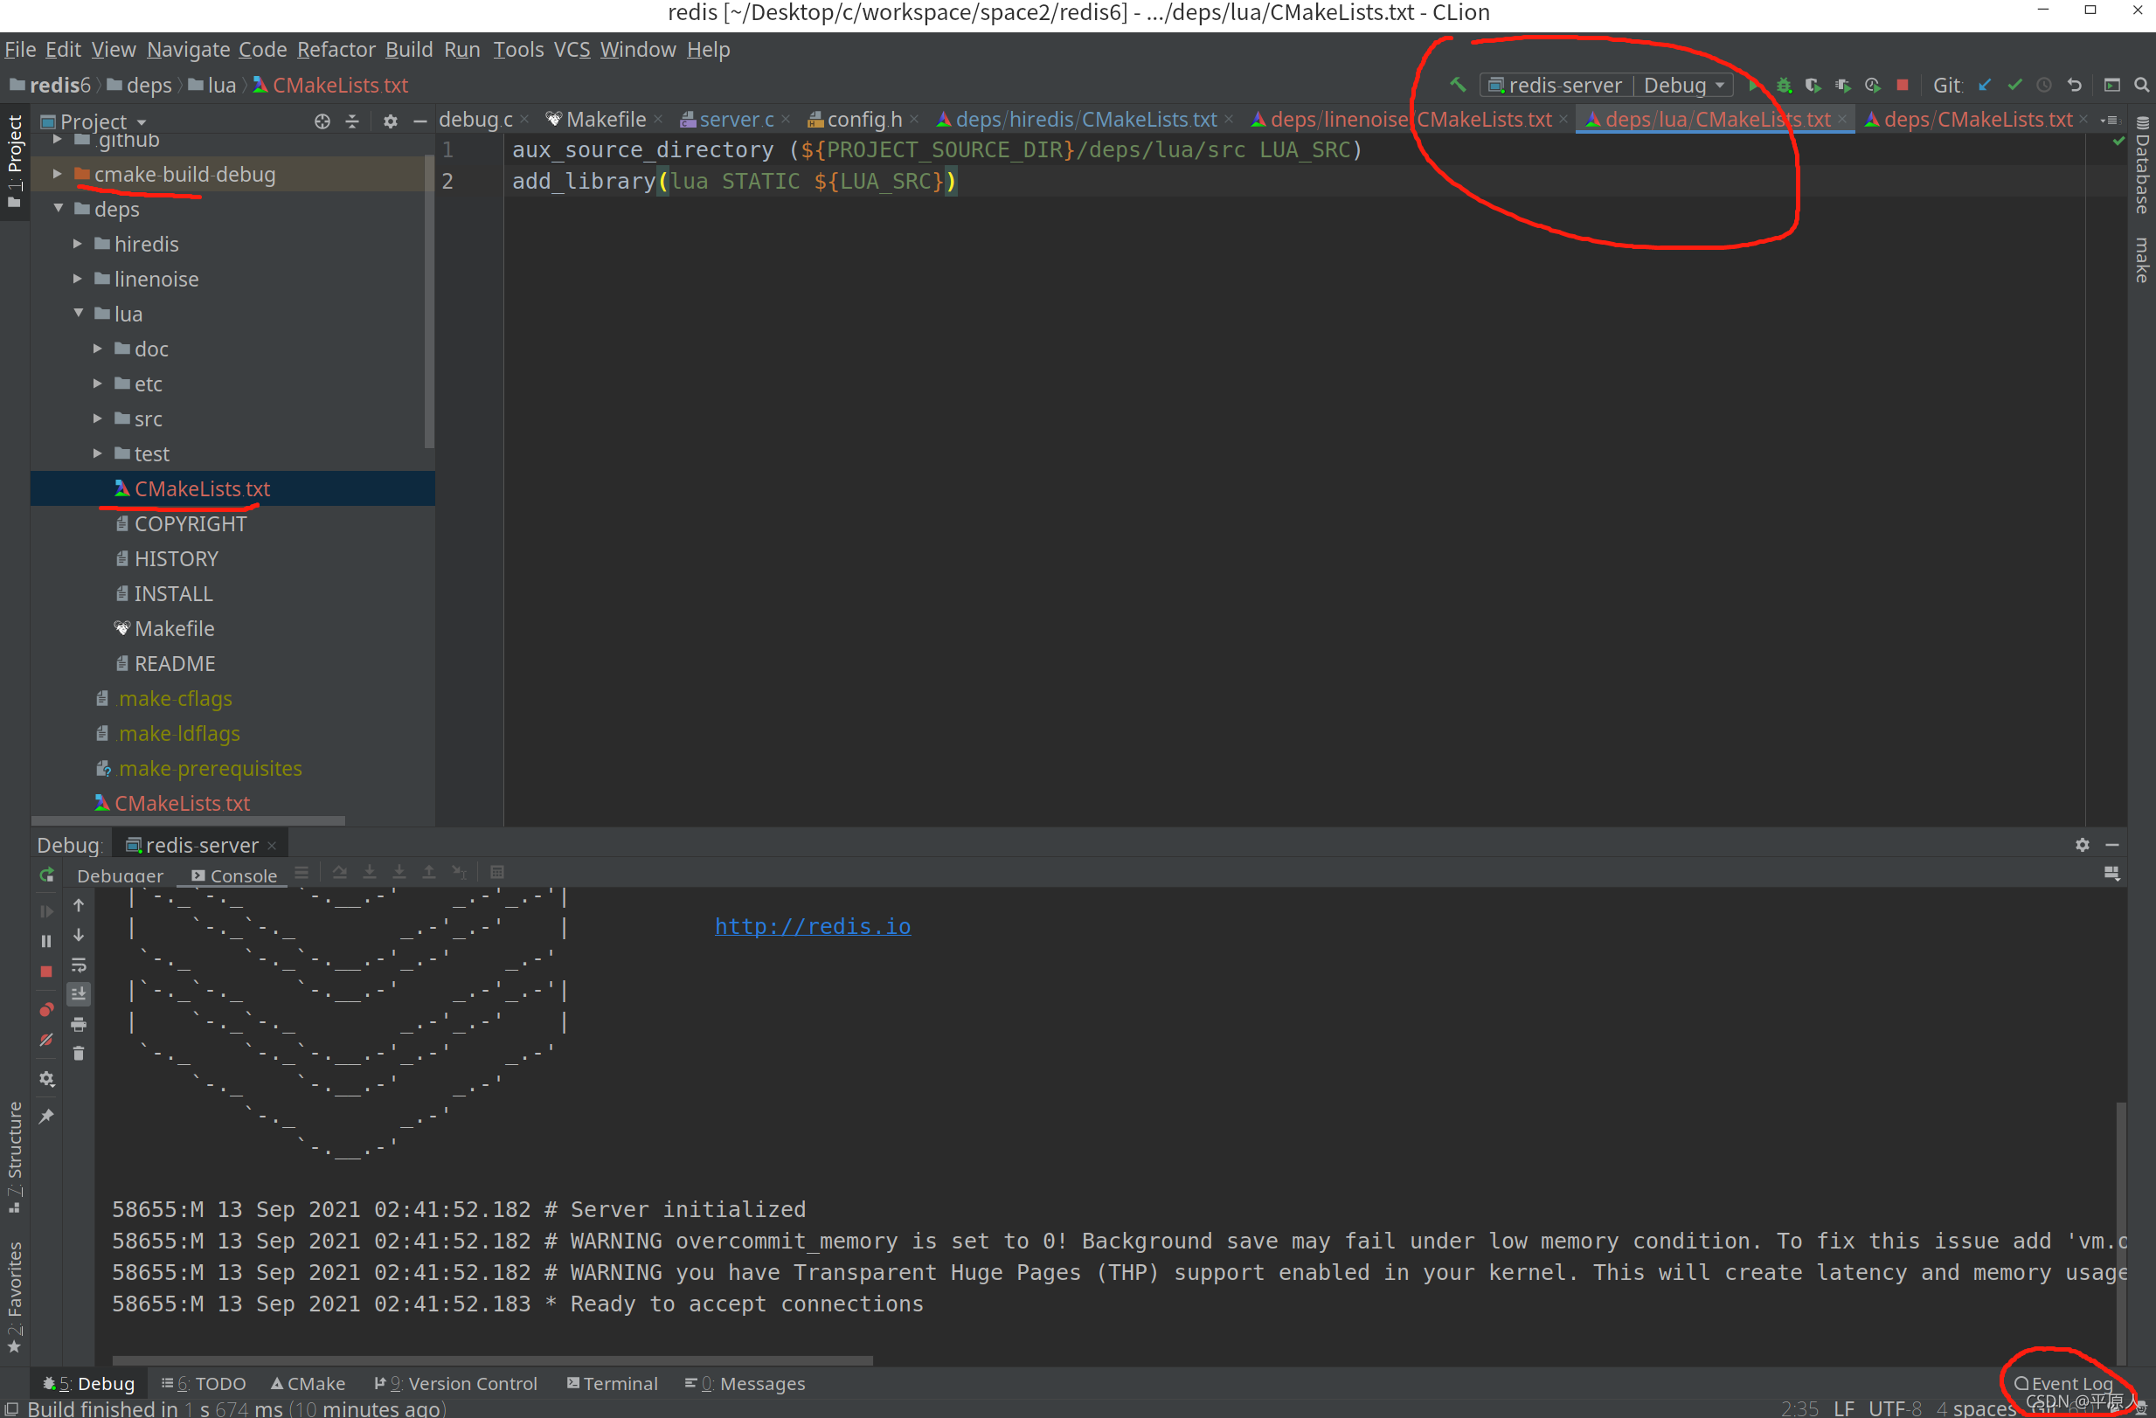Open the VCS menu
Image resolution: width=2156 pixels, height=1418 pixels.
572,50
